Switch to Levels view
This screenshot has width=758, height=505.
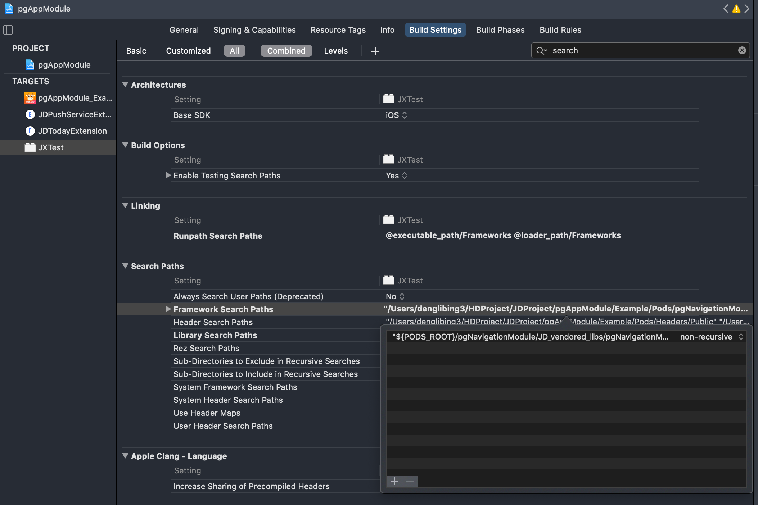335,51
